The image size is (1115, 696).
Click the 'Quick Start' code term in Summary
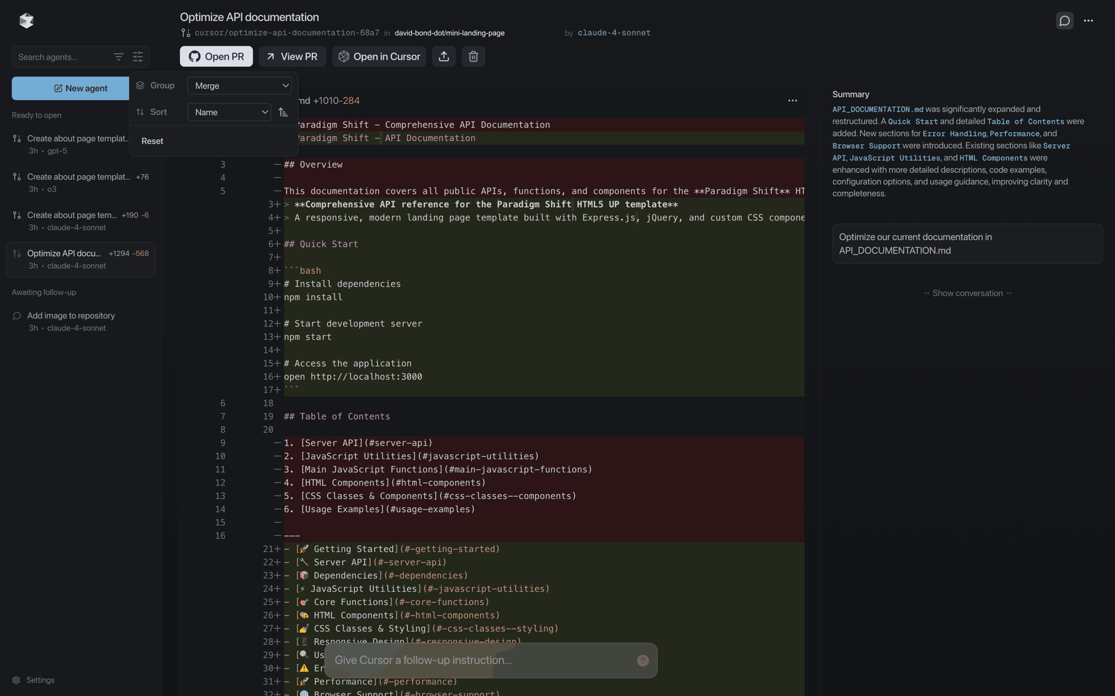(x=913, y=121)
